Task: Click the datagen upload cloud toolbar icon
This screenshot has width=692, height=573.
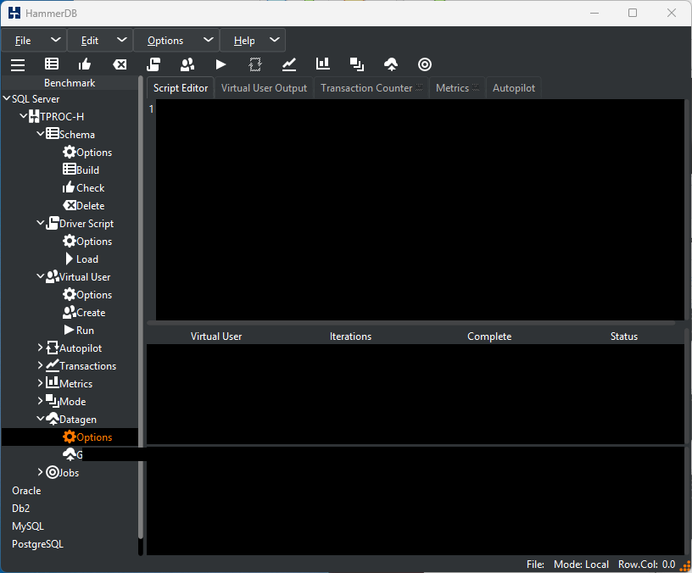Action: (391, 64)
